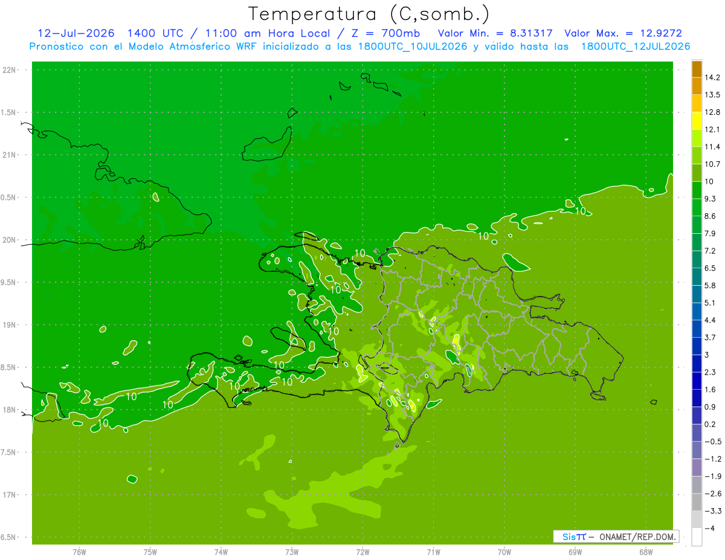Click the legend value 5.1

(710, 303)
